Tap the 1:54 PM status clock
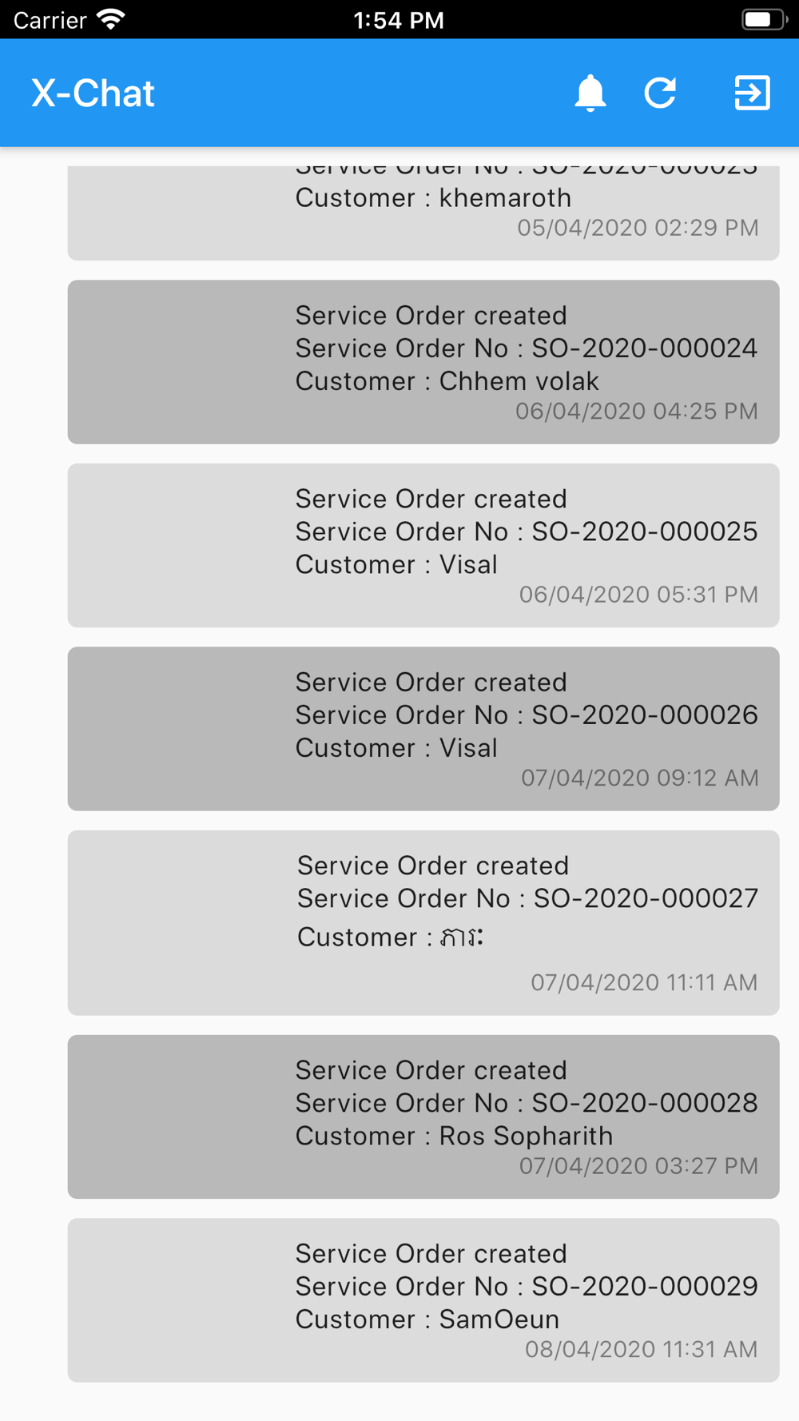This screenshot has width=799, height=1421. [399, 20]
